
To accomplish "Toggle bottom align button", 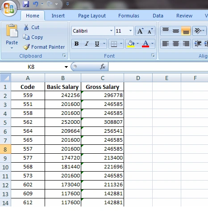I will click(186, 31).
